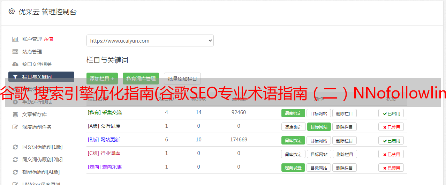Toggle the 已启用 status of 采集交流
This screenshot has width=446, height=185.
pos(391,113)
